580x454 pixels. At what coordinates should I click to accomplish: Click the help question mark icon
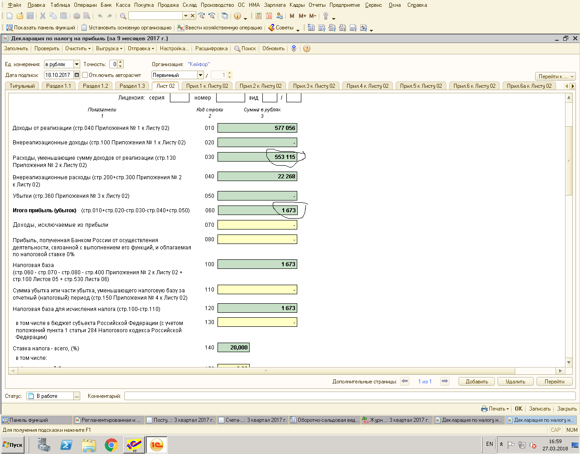coord(307,49)
